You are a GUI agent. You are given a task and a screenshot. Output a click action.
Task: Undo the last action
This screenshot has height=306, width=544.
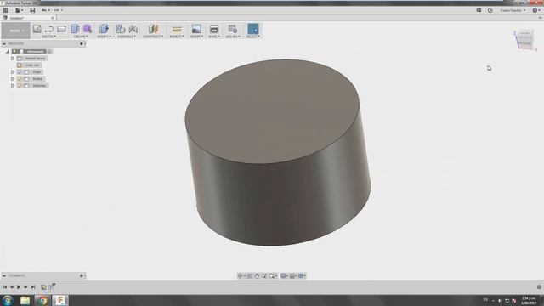pos(44,10)
